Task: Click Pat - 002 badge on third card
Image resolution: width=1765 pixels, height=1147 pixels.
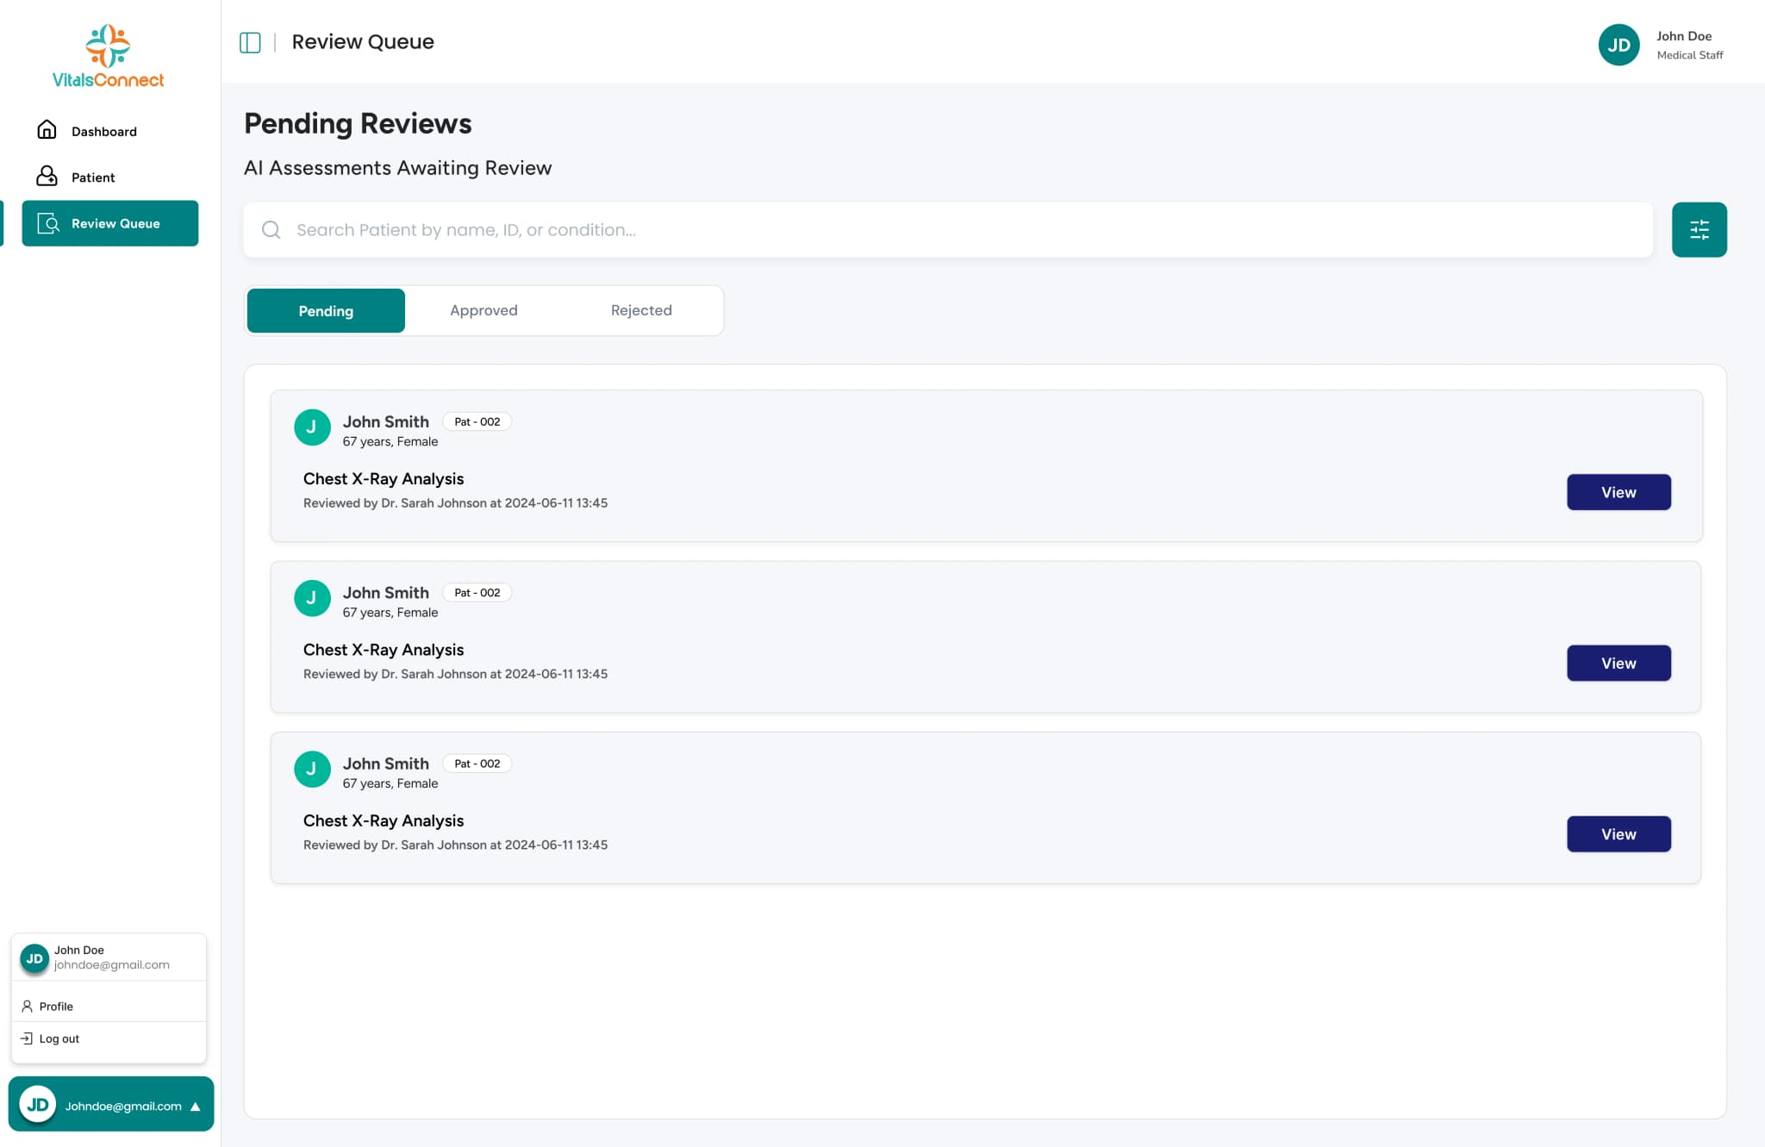Action: click(x=477, y=764)
